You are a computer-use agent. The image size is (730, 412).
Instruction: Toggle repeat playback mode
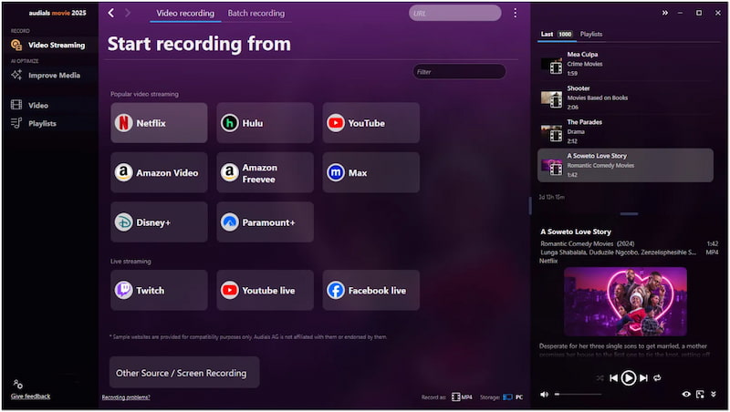click(657, 377)
